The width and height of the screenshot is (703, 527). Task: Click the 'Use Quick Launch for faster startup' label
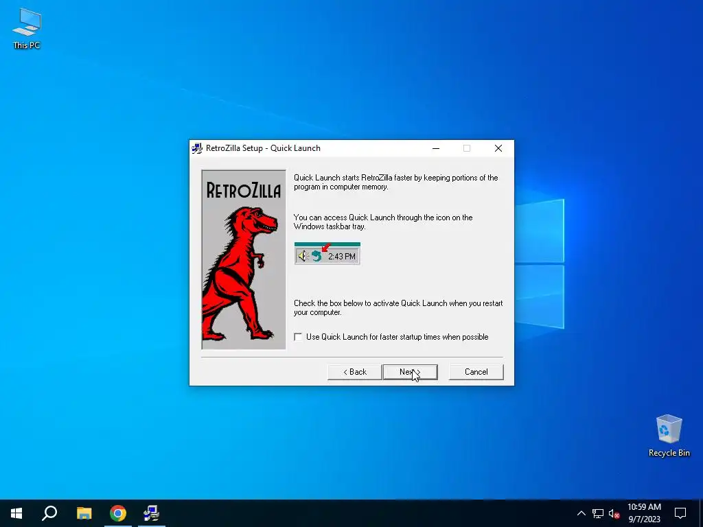(397, 336)
